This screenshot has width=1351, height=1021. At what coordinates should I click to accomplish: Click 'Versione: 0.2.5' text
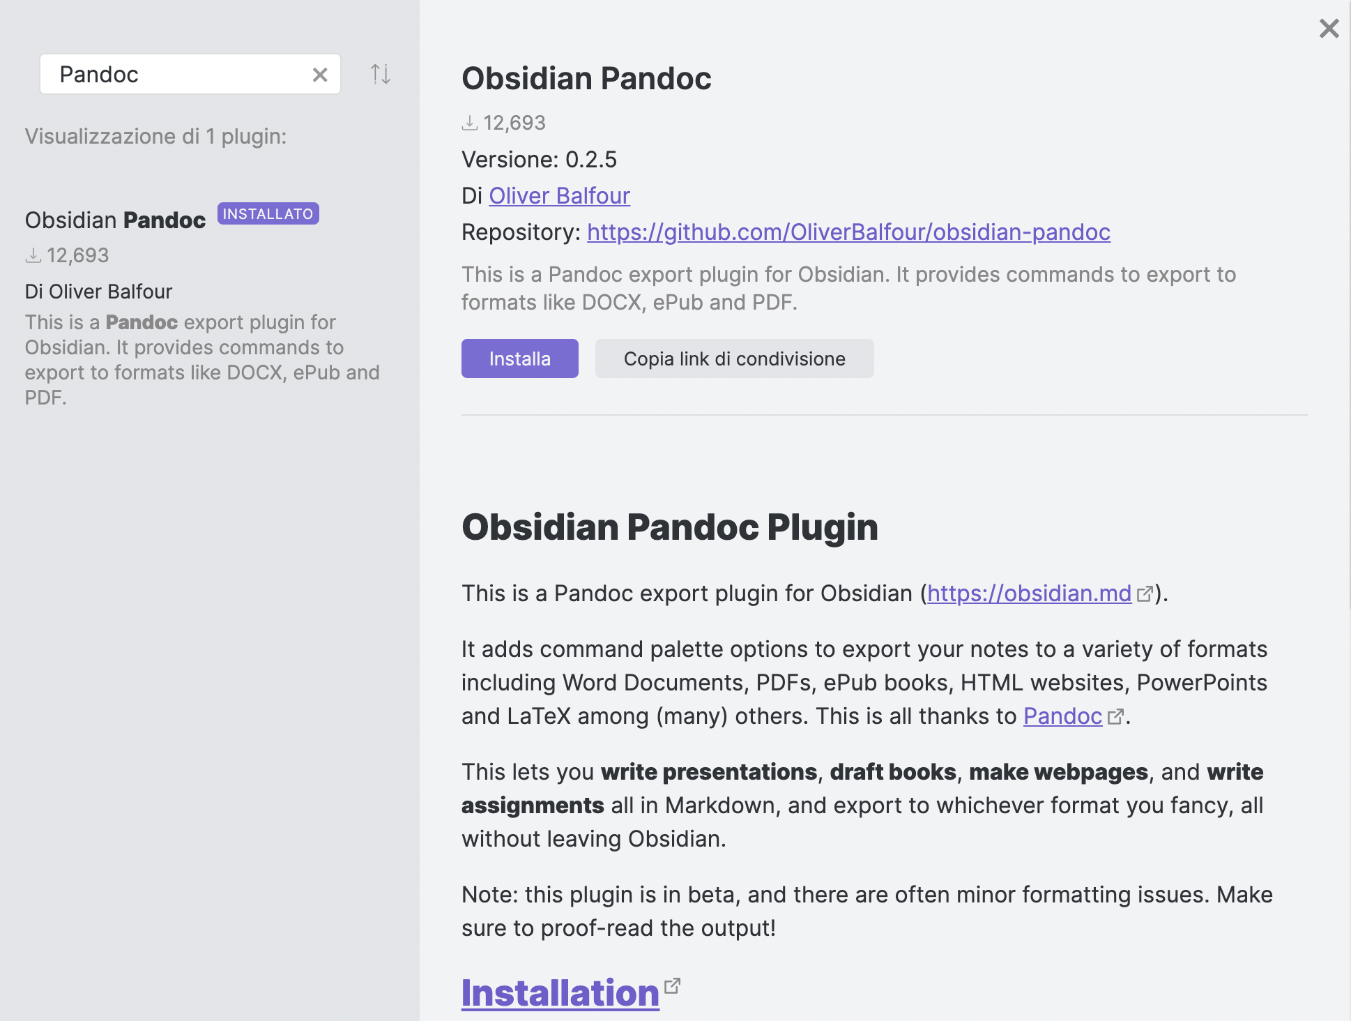pos(539,160)
